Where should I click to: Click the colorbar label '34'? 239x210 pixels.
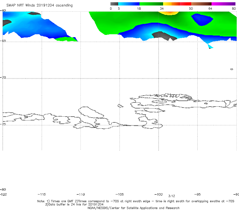tap(162, 8)
